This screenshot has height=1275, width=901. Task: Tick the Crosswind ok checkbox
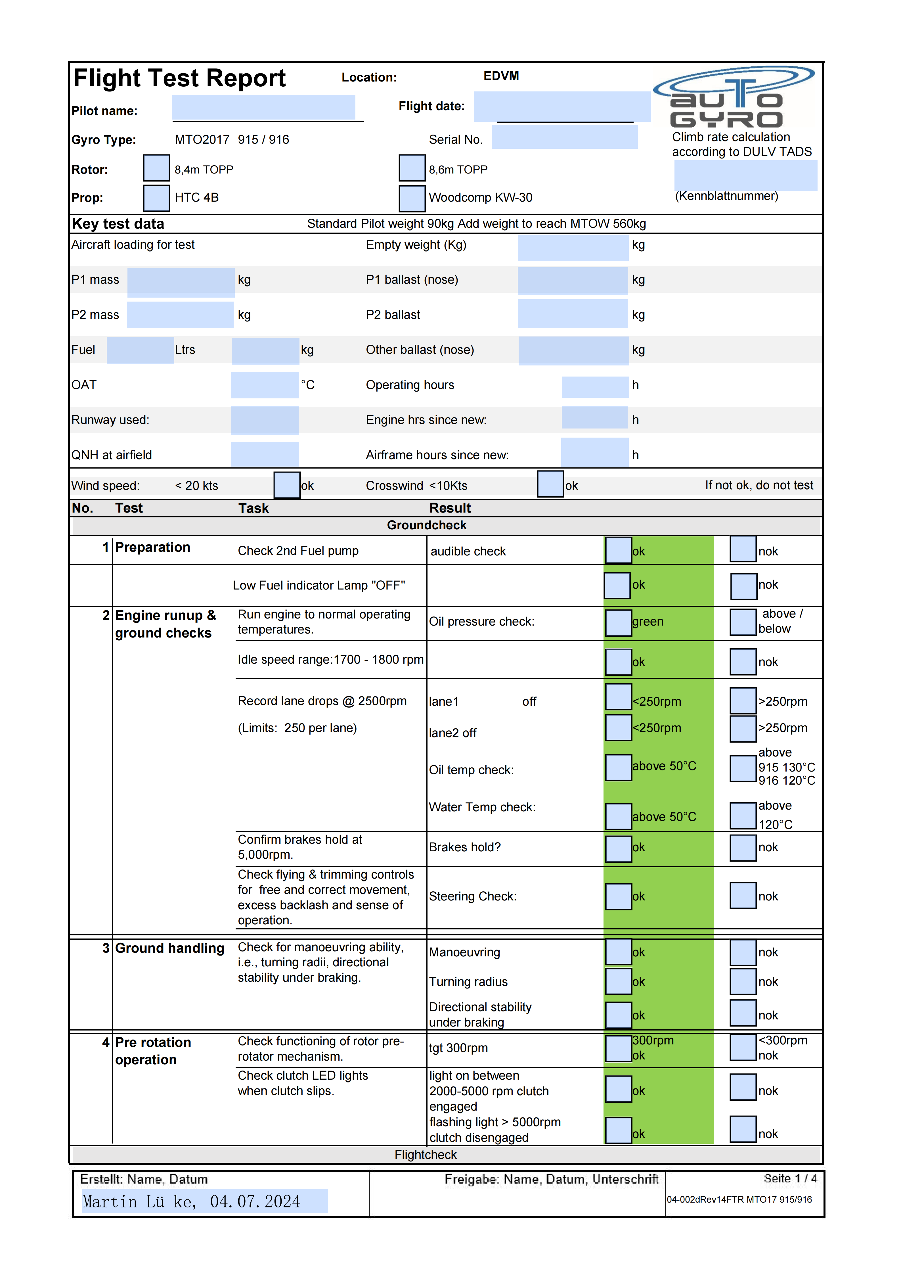pos(551,484)
